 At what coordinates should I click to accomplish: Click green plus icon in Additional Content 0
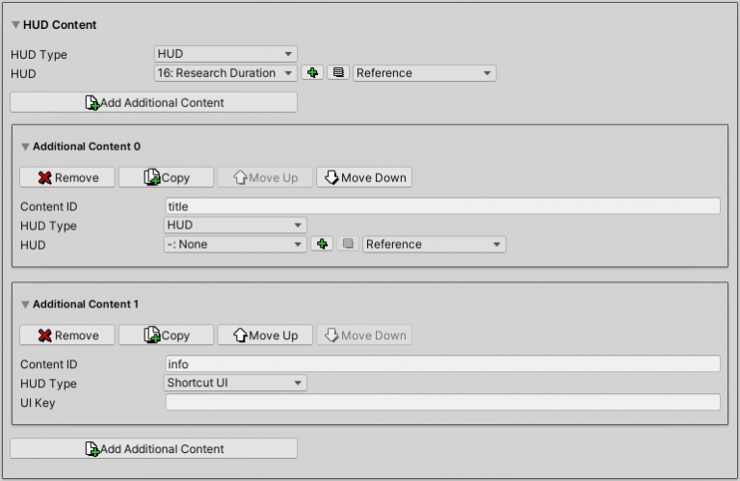[x=322, y=245]
